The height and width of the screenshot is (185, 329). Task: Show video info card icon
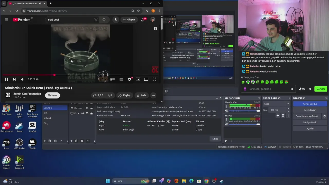(155, 29)
